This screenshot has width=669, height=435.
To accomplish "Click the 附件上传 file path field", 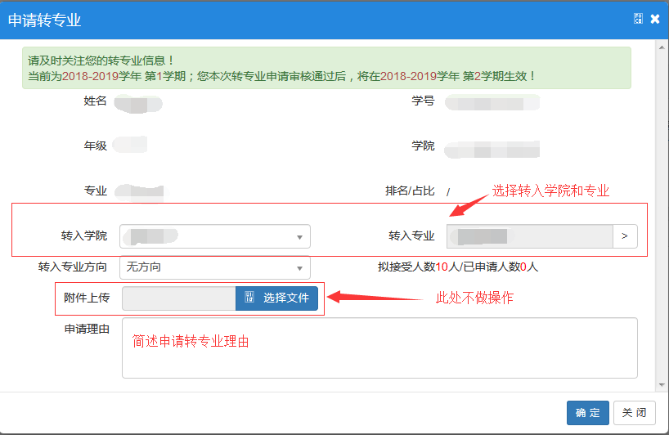I will [x=179, y=298].
